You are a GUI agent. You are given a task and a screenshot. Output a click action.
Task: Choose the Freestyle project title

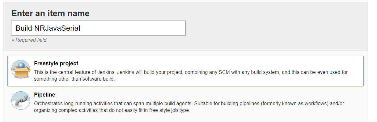click(56, 64)
